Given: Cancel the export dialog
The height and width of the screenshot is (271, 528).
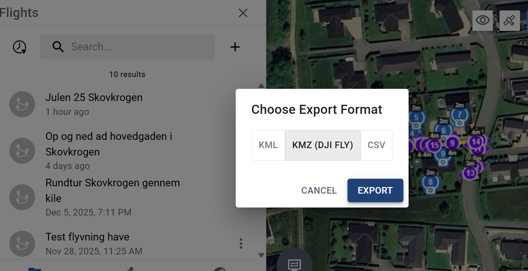Looking at the screenshot, I should (x=319, y=190).
